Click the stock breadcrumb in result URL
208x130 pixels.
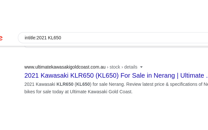pyautogui.click(x=115, y=67)
